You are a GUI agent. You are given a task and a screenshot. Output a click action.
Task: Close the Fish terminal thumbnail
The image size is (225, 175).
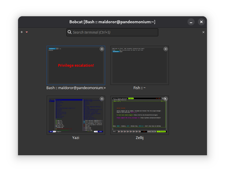[x=166, y=49]
